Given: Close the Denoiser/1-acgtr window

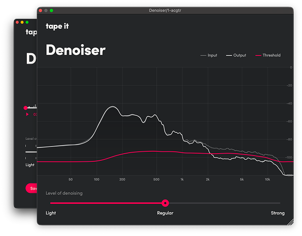Looking at the screenshot, I should [41, 11].
